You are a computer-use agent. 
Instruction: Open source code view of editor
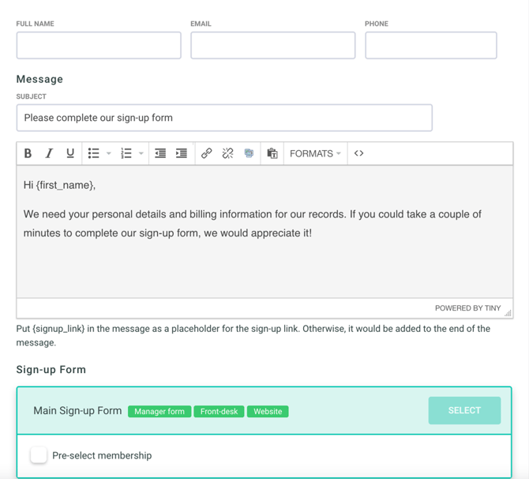pyautogui.click(x=358, y=153)
